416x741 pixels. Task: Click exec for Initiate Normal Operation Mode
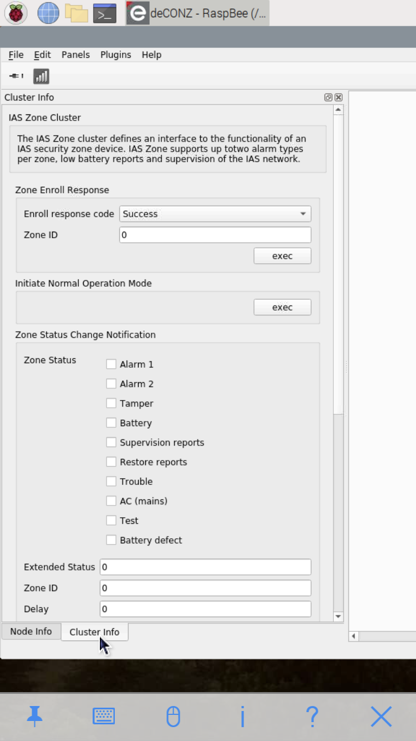coord(282,307)
